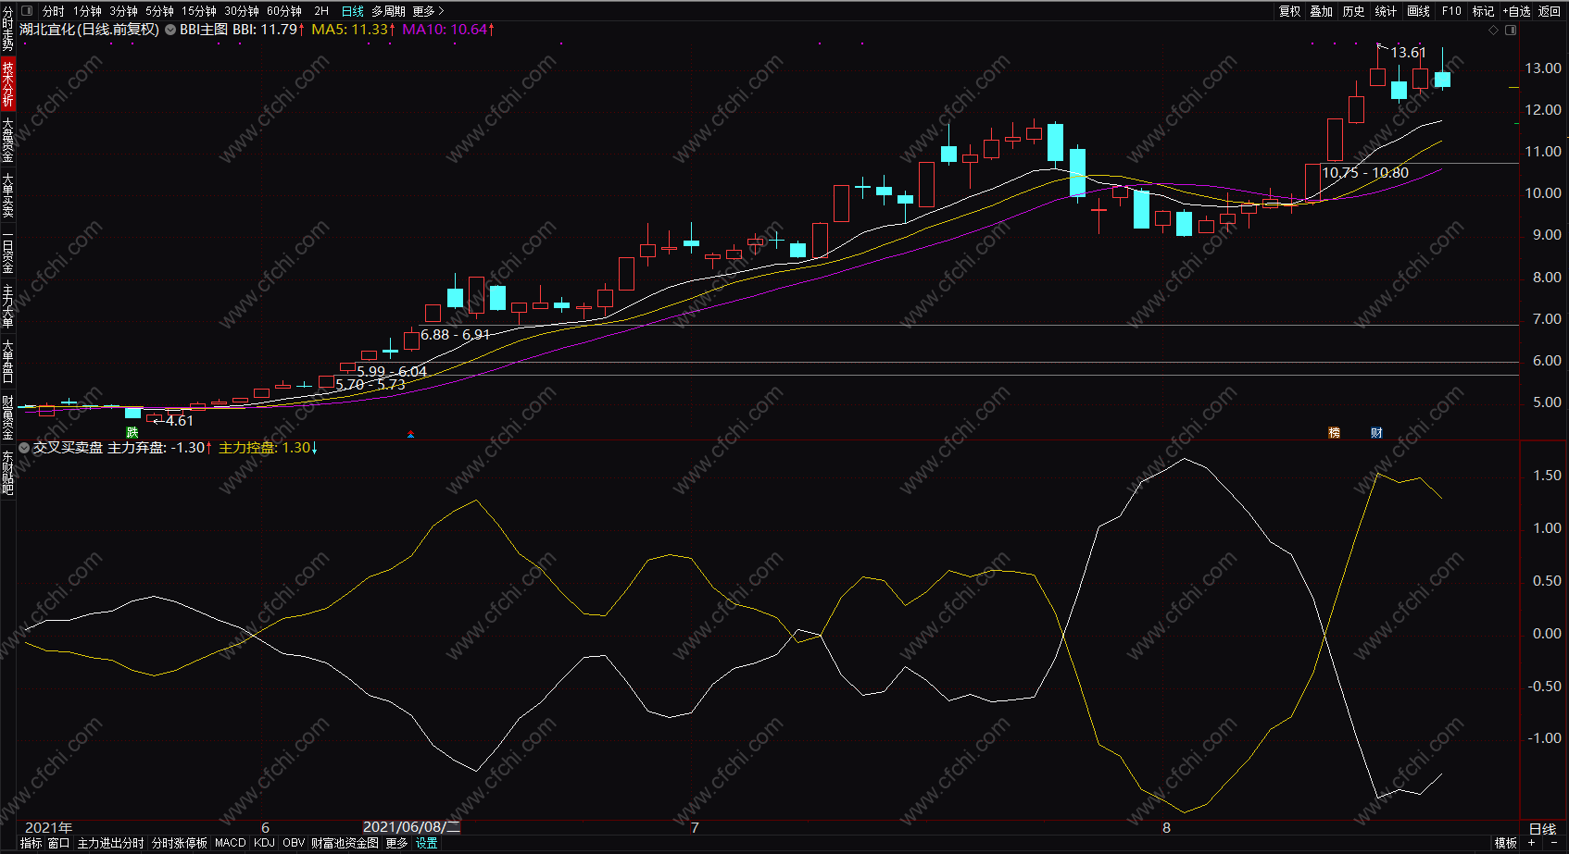Switch to 5分钟 timeframe
Viewport: 1569px width, 854px height.
click(159, 11)
